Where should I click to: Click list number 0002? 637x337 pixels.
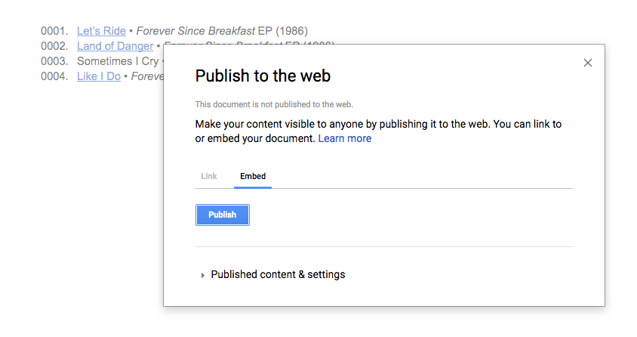54,46
